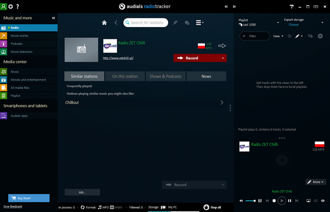Click the Job... button
Image resolution: width=330 pixels, height=212 pixels.
pos(82,192)
